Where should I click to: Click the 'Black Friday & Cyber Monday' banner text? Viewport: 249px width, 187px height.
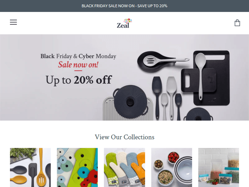point(78,56)
